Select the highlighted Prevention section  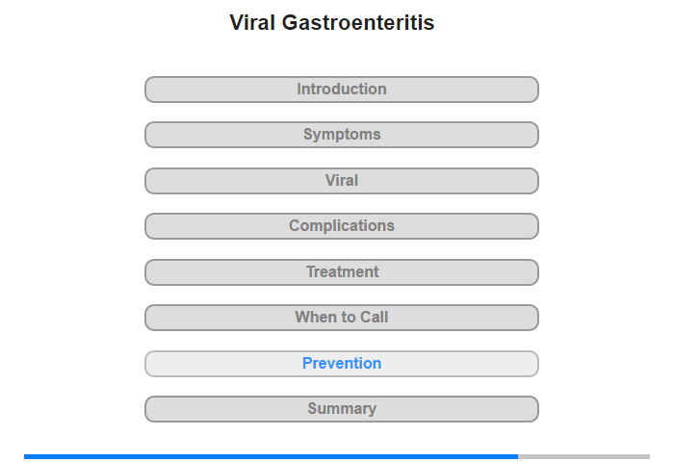pyautogui.click(x=341, y=364)
